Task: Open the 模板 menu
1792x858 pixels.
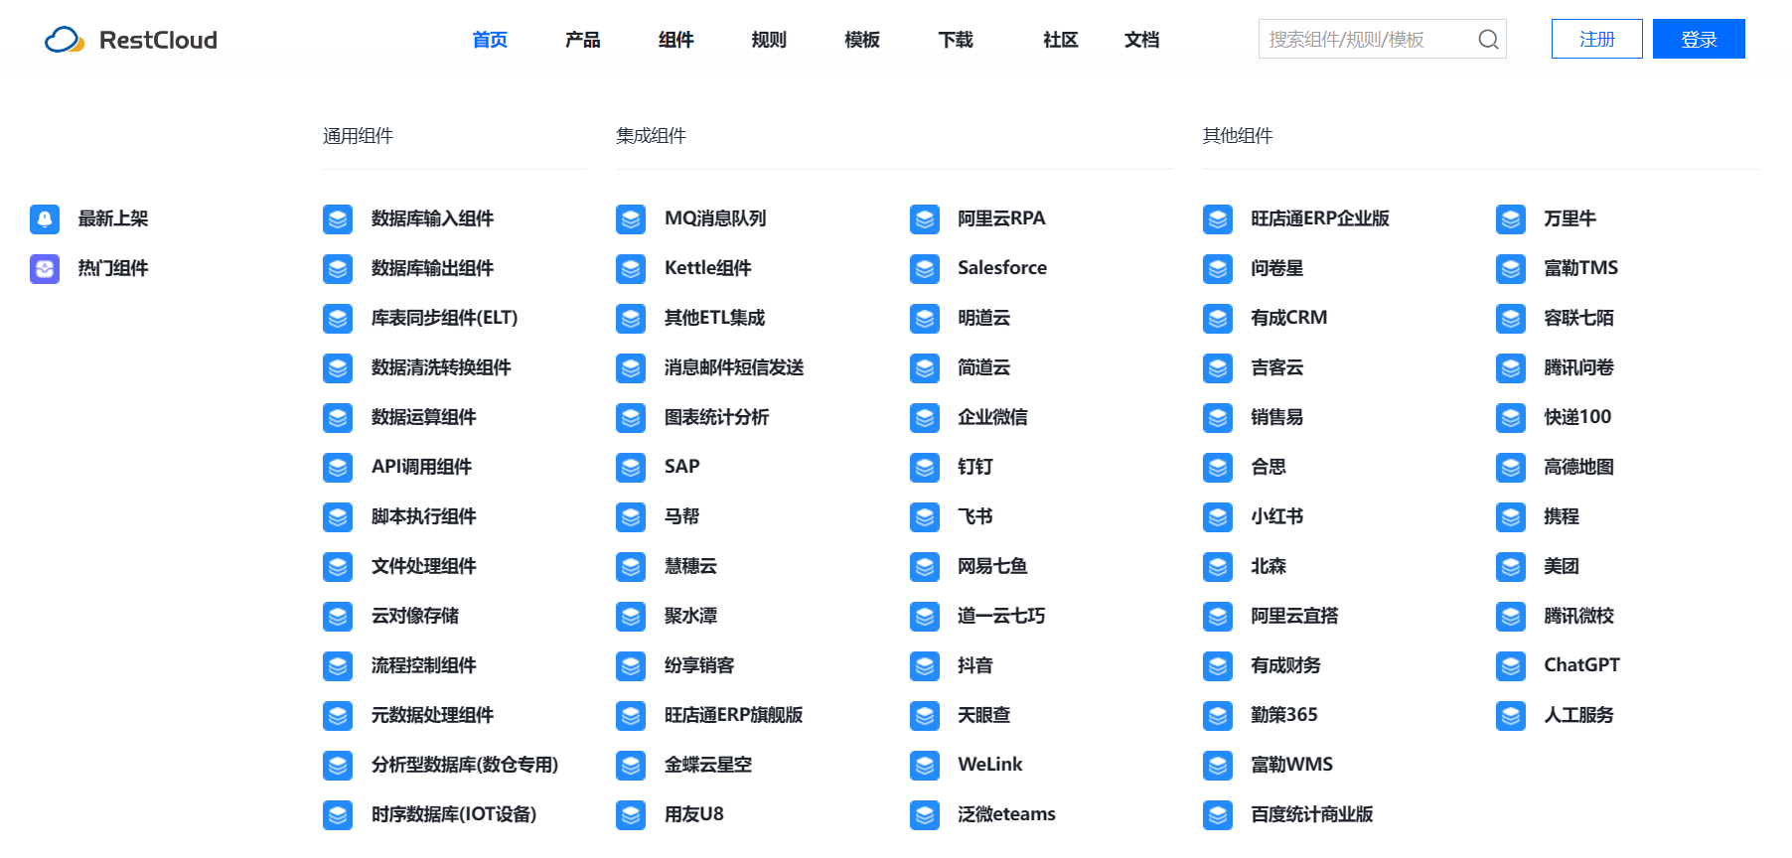Action: click(x=862, y=40)
